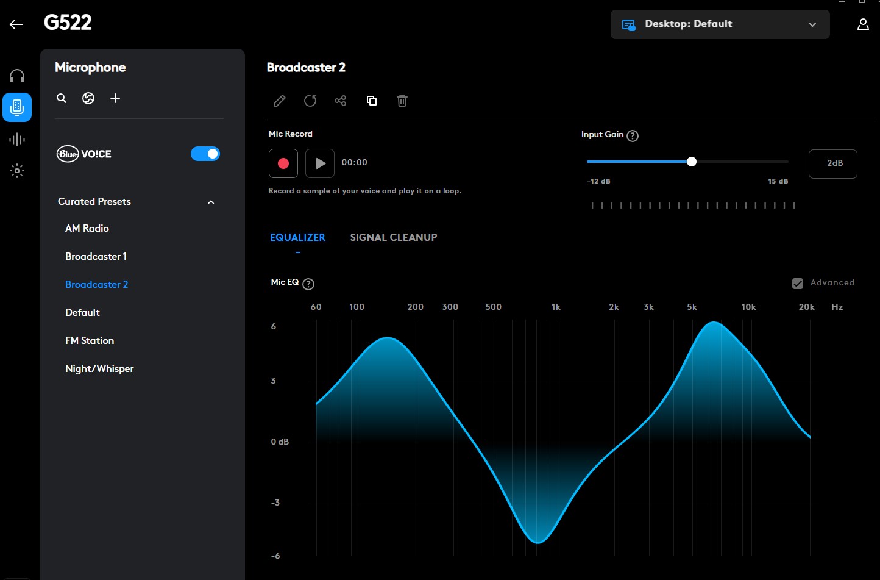Open the headphone audio settings tab
This screenshot has height=580, width=880.
click(17, 76)
